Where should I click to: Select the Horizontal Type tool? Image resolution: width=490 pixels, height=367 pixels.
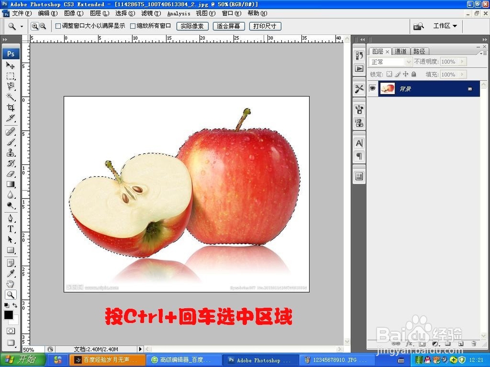tap(11, 228)
